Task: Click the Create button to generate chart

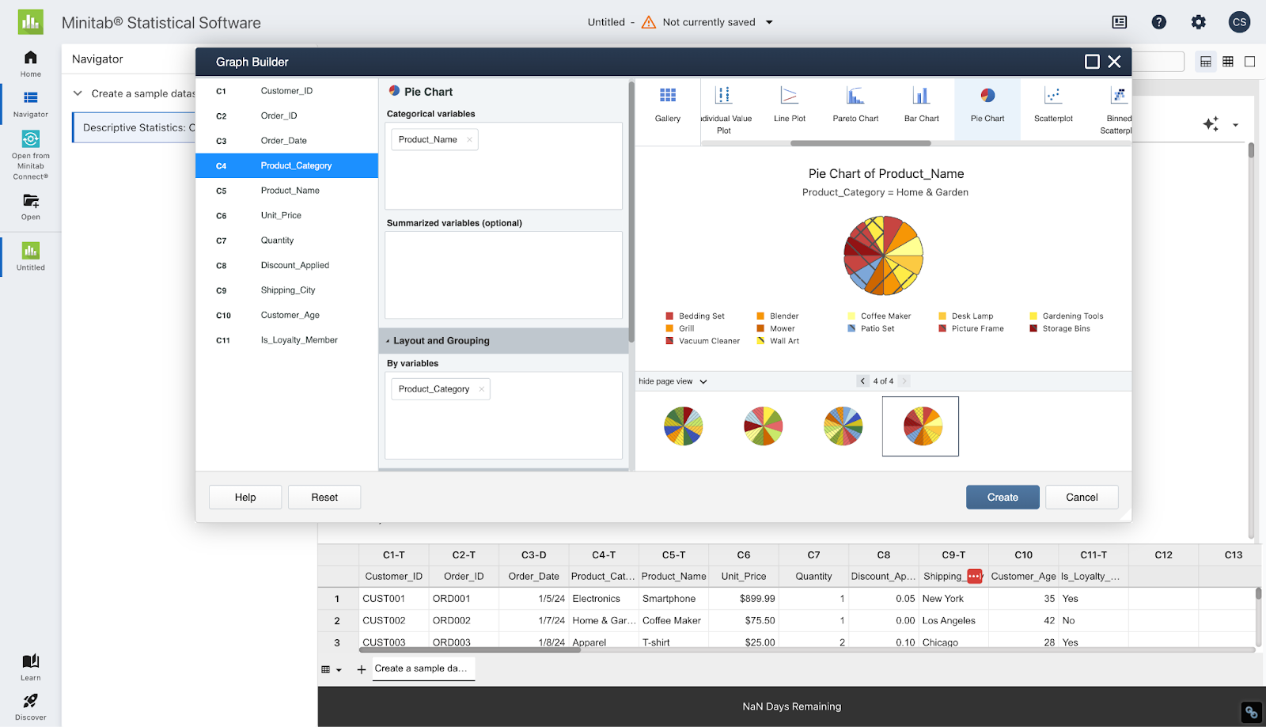Action: click(1002, 497)
